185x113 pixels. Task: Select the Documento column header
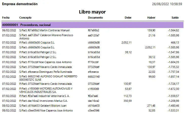pos(95,18)
